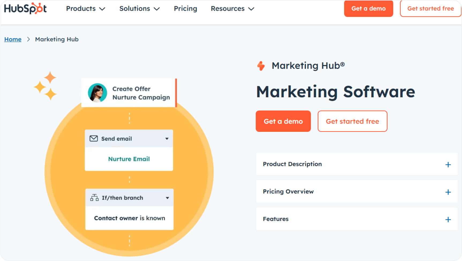This screenshot has width=462, height=261.
Task: Go to the Pricing page
Action: click(185, 9)
